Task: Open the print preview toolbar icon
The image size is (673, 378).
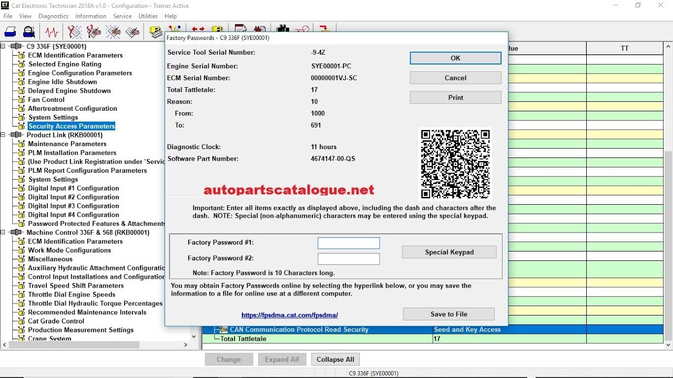Action: point(29,33)
